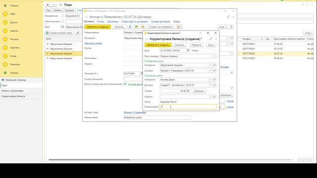Star the Договор window as favorite
The image size is (317, 178).
(87, 17)
